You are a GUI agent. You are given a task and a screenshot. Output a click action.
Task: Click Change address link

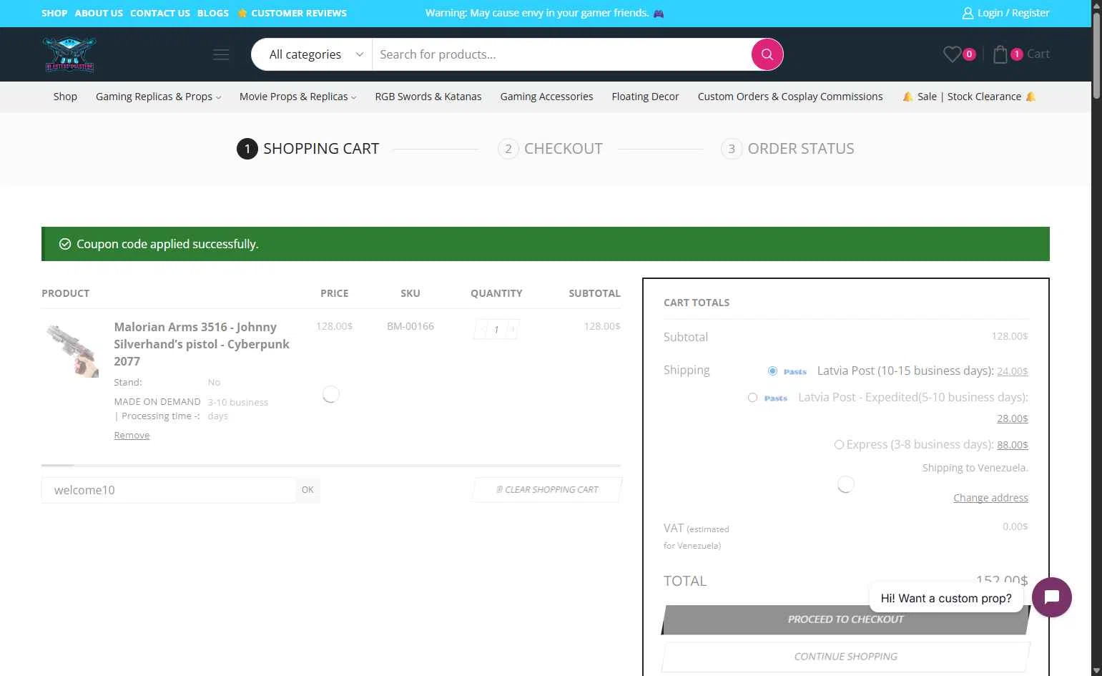[x=990, y=498]
